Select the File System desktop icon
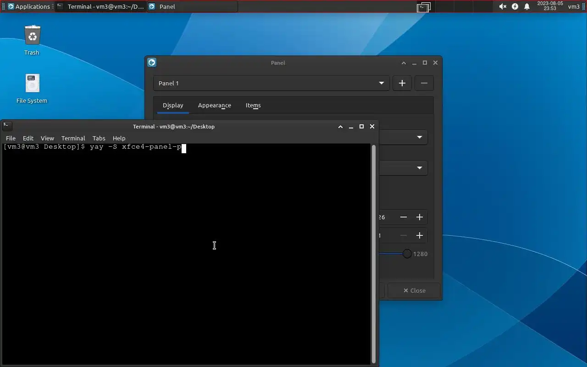 point(32,89)
